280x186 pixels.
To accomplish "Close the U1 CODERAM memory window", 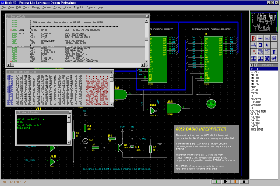I will (x=112, y=72).
